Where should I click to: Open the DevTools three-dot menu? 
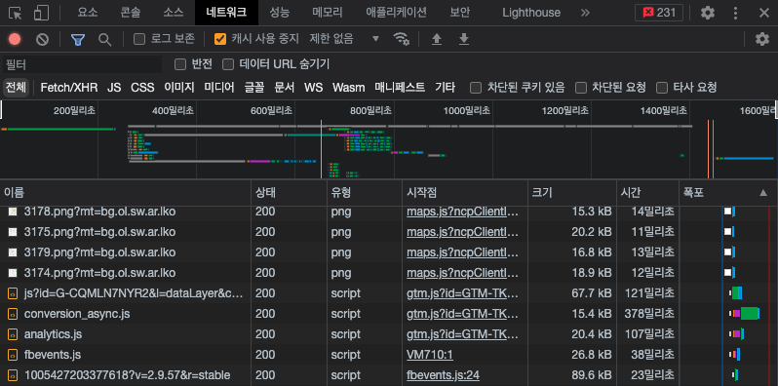pos(736,13)
